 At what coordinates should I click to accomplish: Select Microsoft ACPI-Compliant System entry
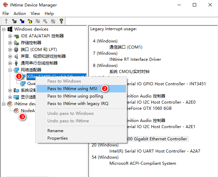(x=143, y=163)
